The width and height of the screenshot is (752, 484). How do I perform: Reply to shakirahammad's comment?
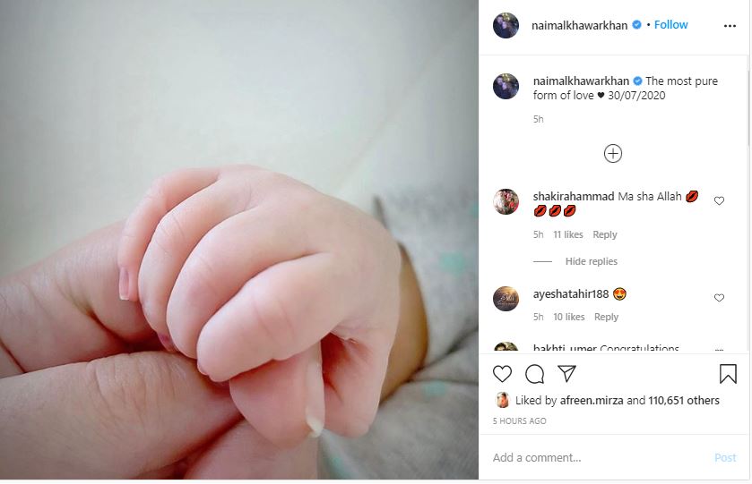point(605,234)
